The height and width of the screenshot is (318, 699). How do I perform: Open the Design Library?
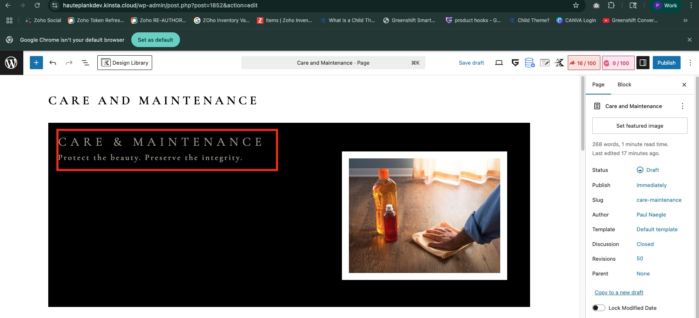[125, 63]
